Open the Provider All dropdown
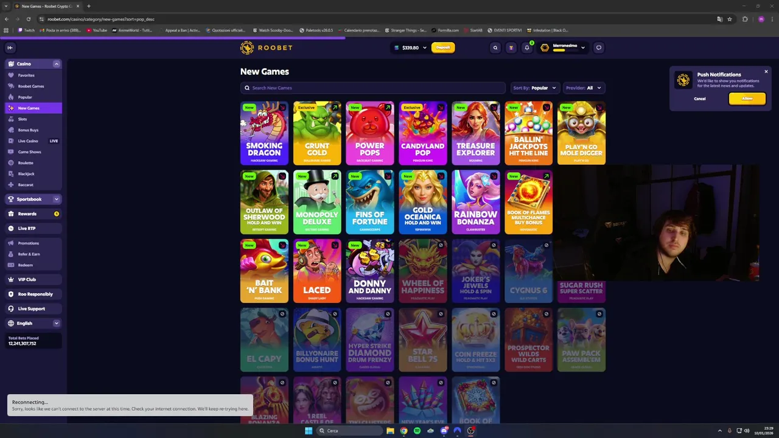This screenshot has height=438, width=779. point(584,88)
